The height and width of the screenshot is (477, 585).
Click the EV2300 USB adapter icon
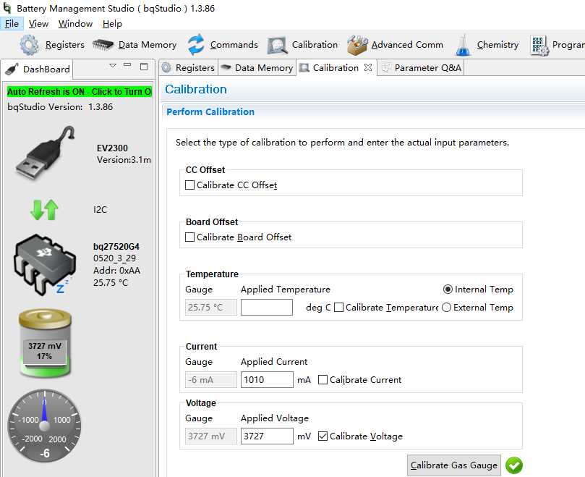coord(45,153)
